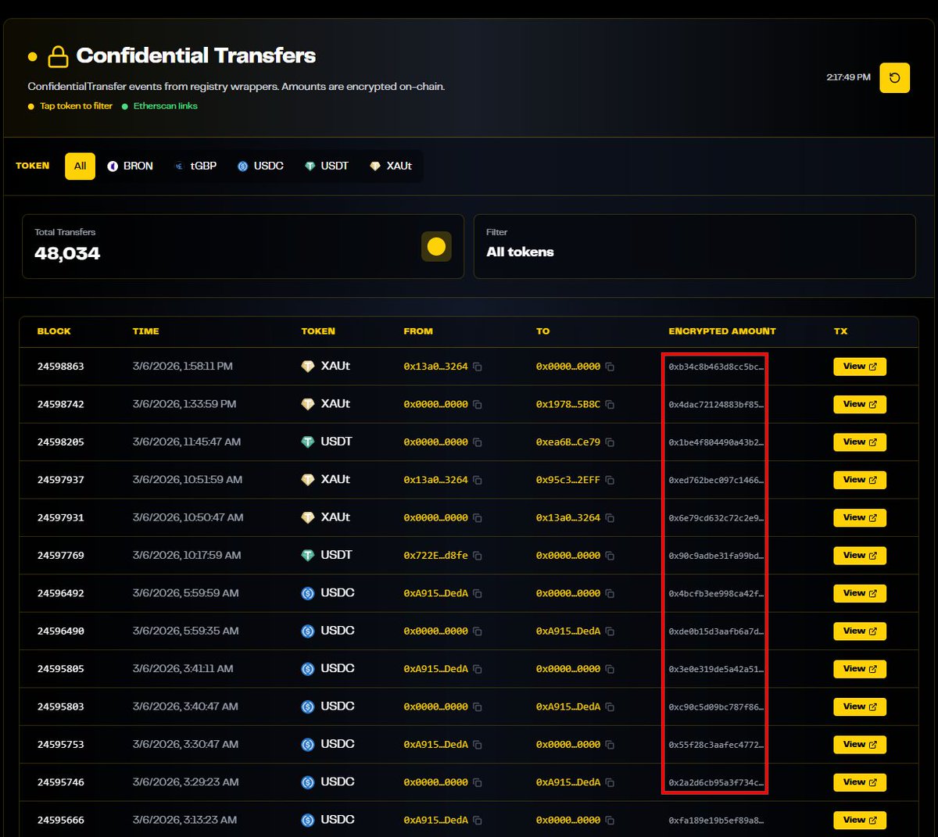Open To address 0xea6B...Ce79

[568, 442]
